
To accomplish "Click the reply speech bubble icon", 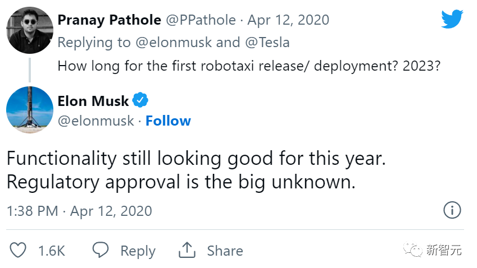I will 101,250.
